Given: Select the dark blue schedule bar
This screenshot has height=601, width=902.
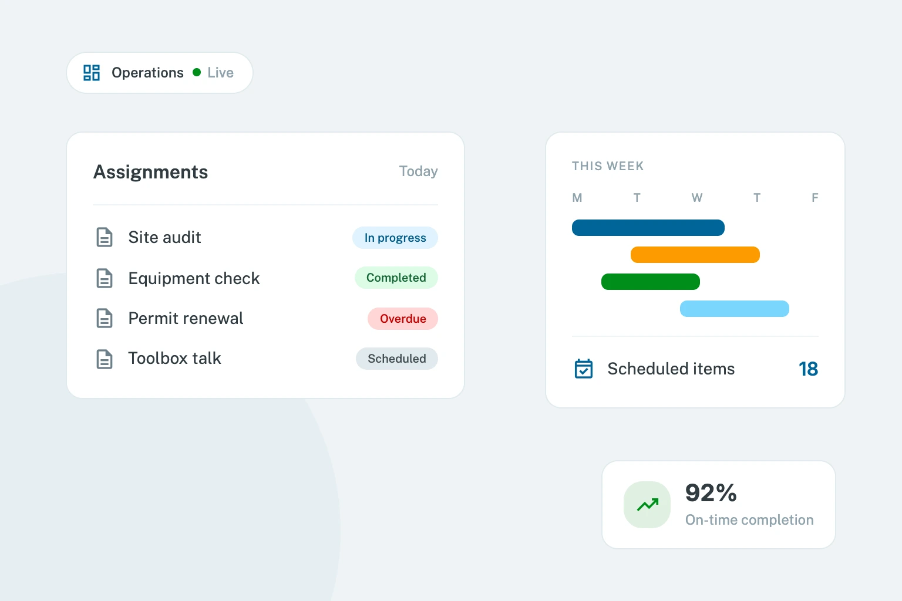Looking at the screenshot, I should pos(648,228).
